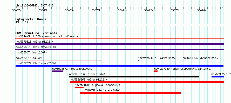The width and height of the screenshot is (231, 103).
Task: Open the nsv5979328 (Almarri2020) label
Action: pyautogui.click(x=34, y=42)
